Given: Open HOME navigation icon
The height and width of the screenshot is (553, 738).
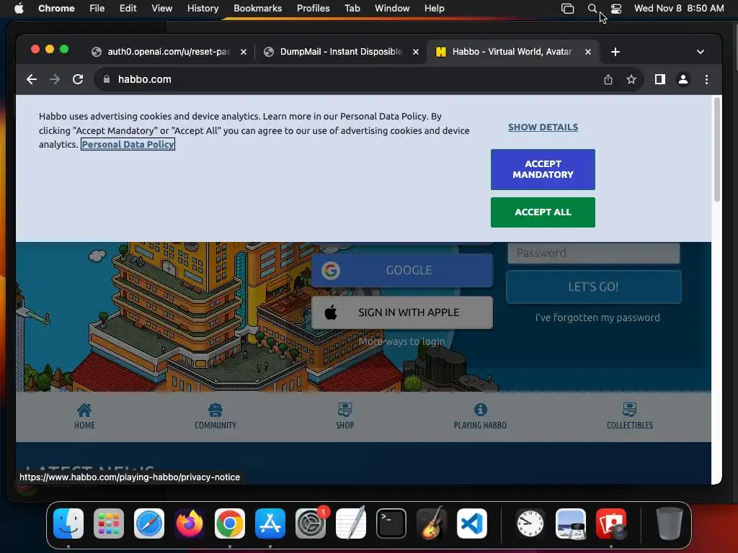Looking at the screenshot, I should click(x=85, y=416).
